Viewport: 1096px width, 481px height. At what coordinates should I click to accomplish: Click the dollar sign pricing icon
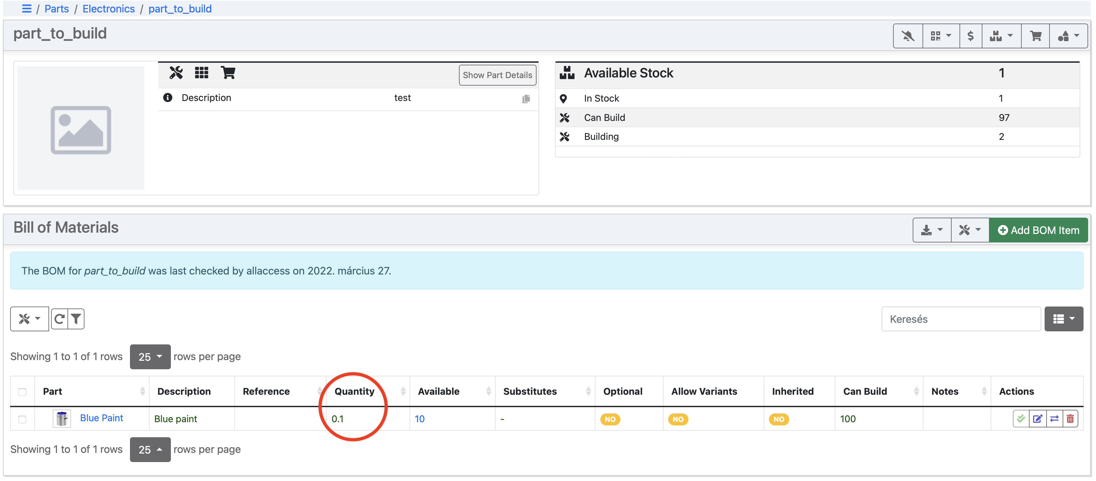(970, 36)
